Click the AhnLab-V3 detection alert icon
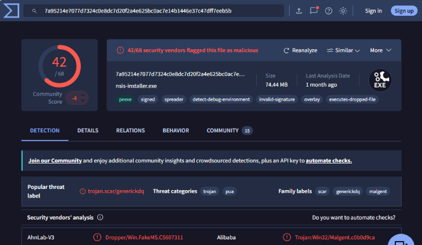 pyautogui.click(x=97, y=237)
